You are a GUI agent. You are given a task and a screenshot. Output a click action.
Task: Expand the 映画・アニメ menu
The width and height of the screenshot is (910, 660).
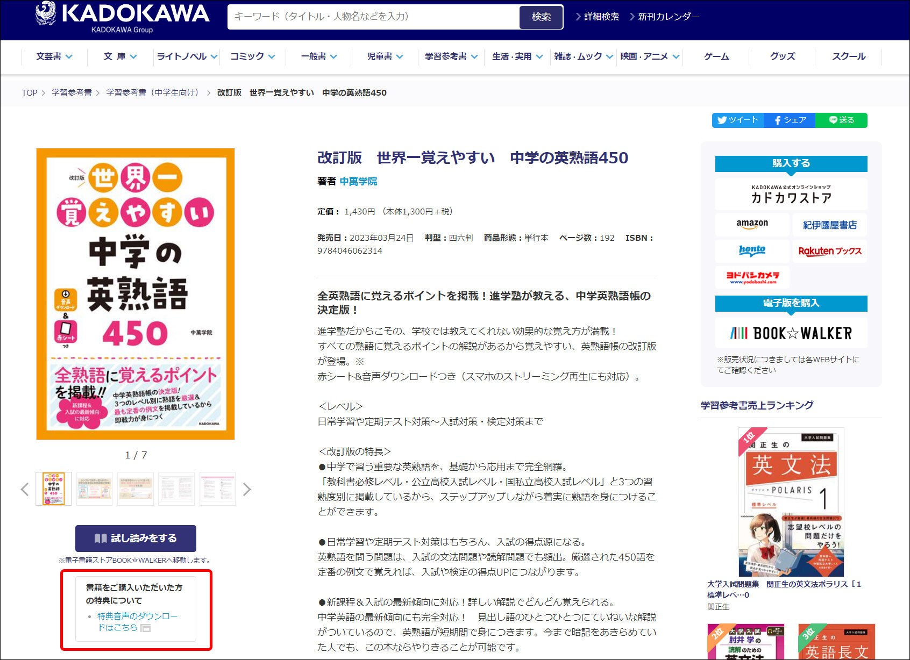[x=650, y=56]
